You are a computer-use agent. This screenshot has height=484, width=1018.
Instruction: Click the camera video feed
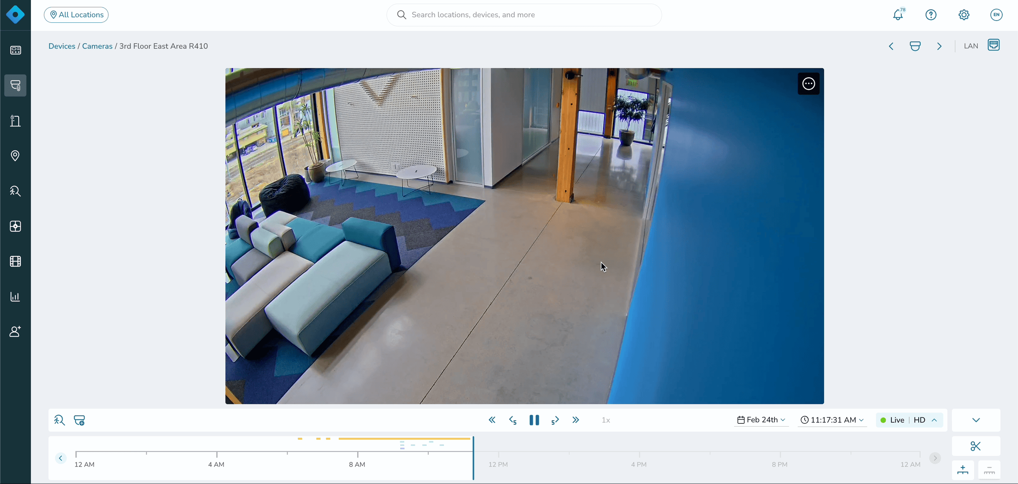(x=524, y=236)
